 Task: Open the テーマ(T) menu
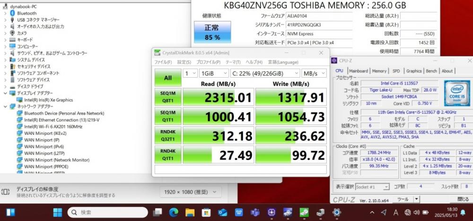click(x=233, y=62)
